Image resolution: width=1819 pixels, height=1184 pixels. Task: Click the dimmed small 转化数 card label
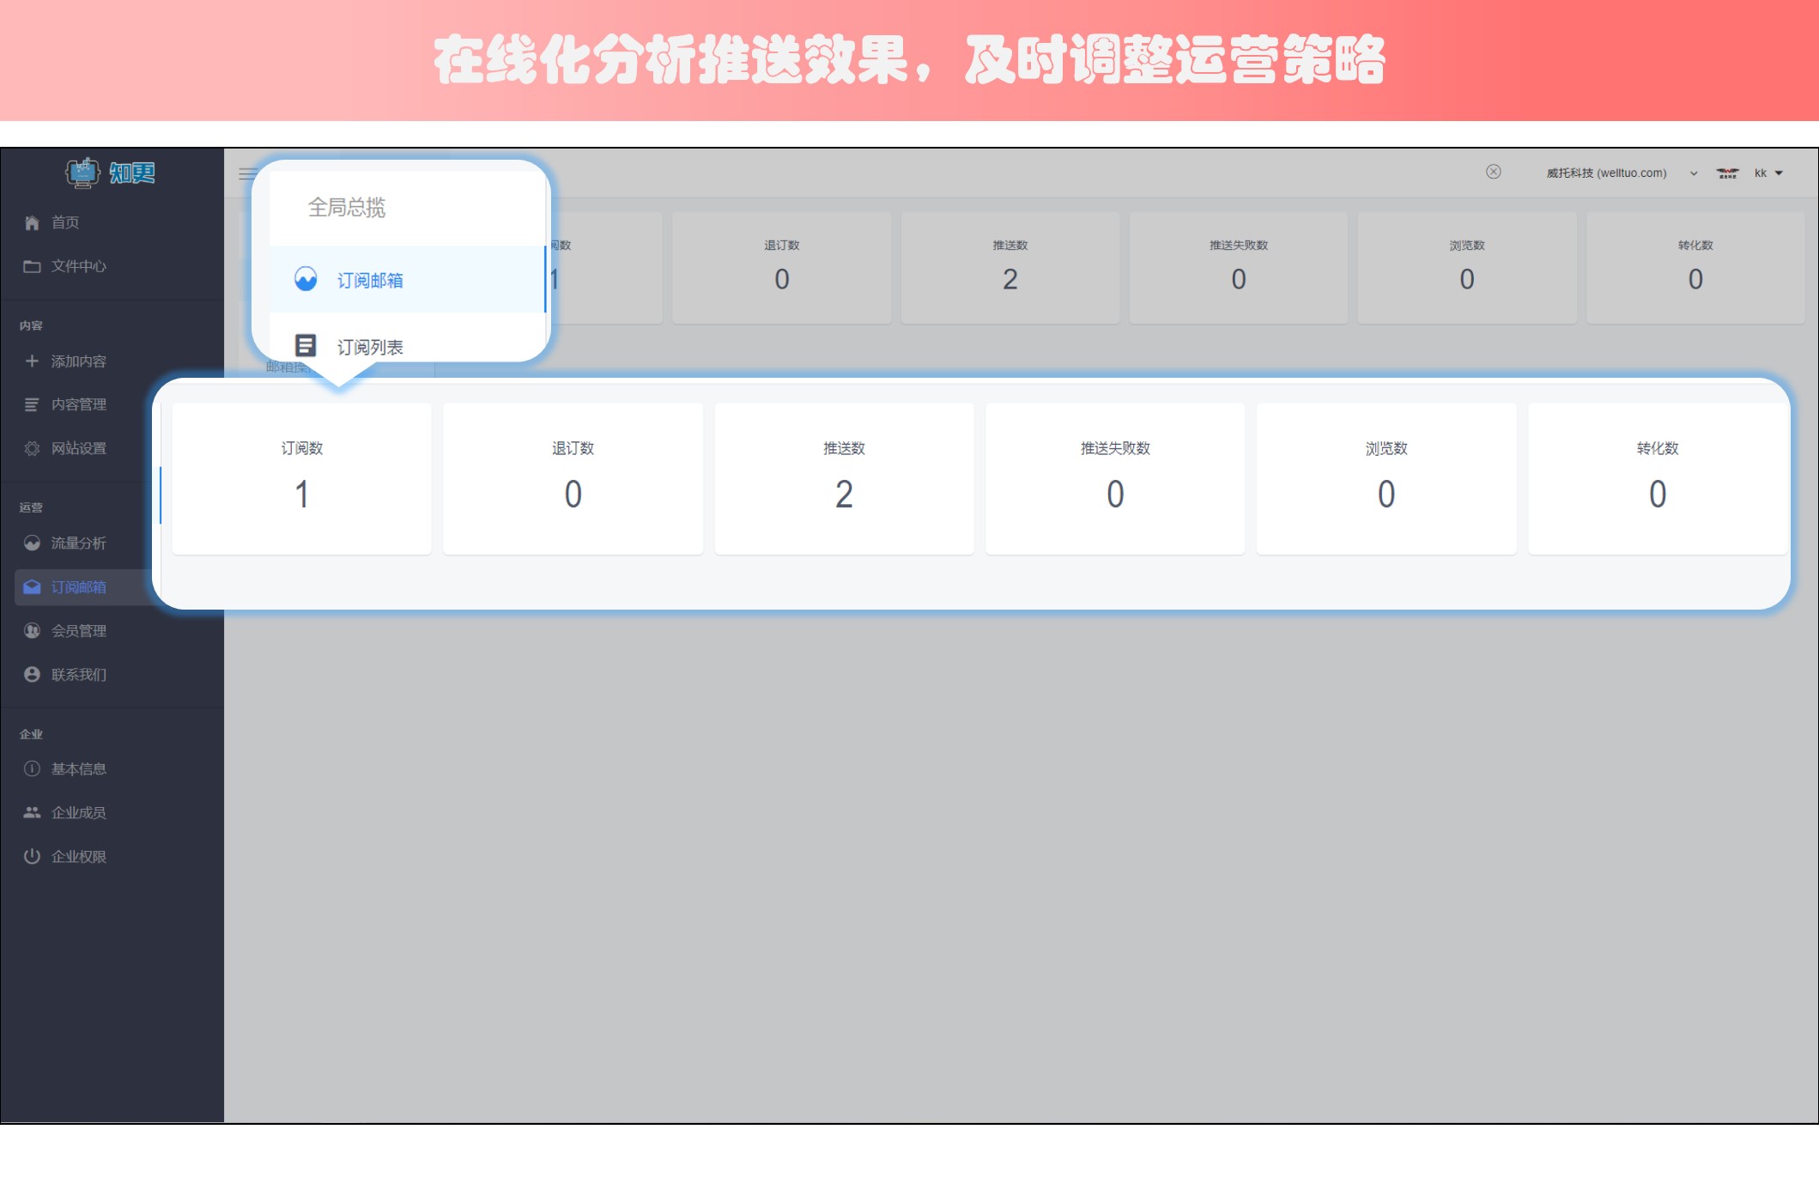1695,245
